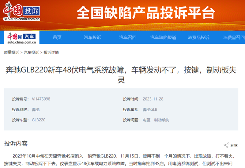Click the share icon next to 分享
This screenshot has height=168, width=245.
point(226,145)
